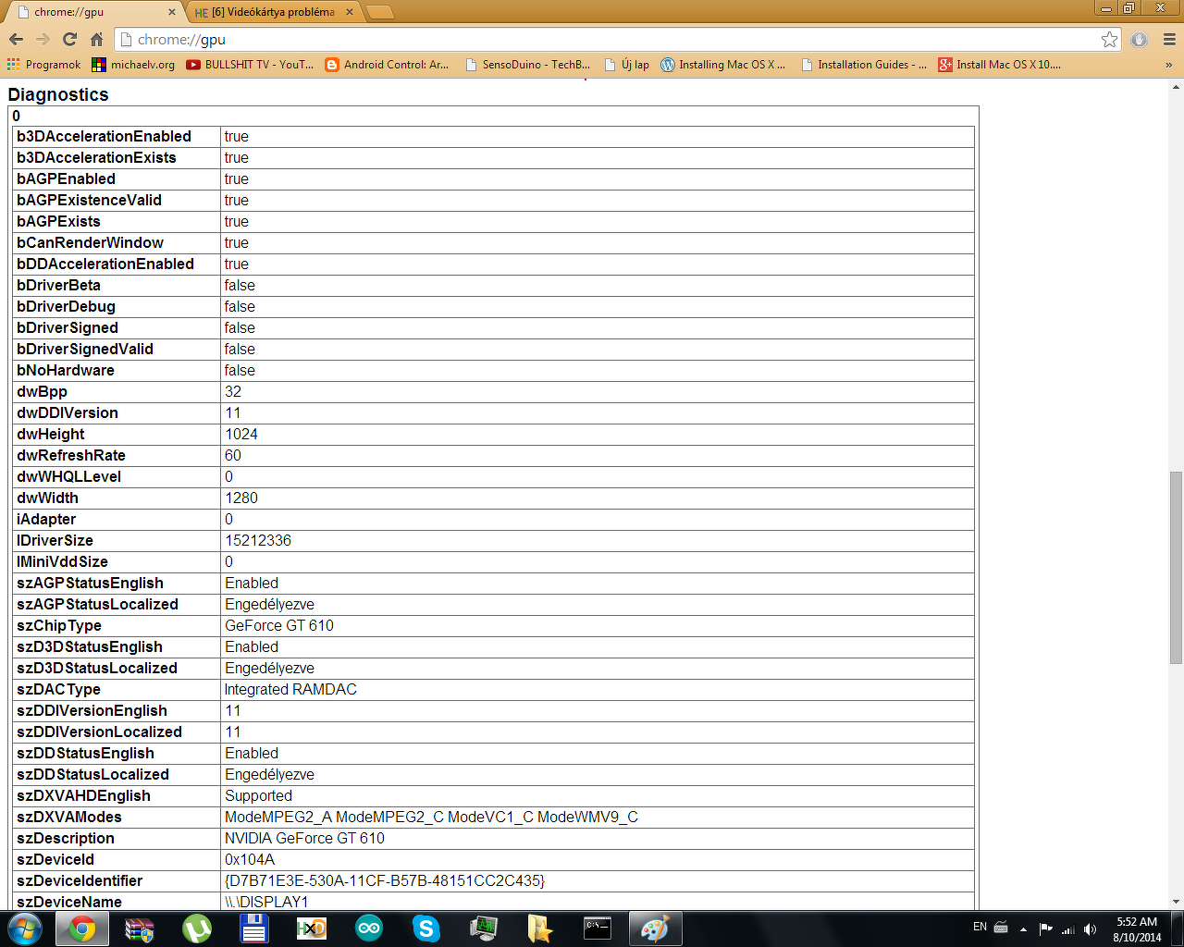The width and height of the screenshot is (1184, 947).
Task: Launch the Arduino IDE from the taskbar
Action: point(369,929)
